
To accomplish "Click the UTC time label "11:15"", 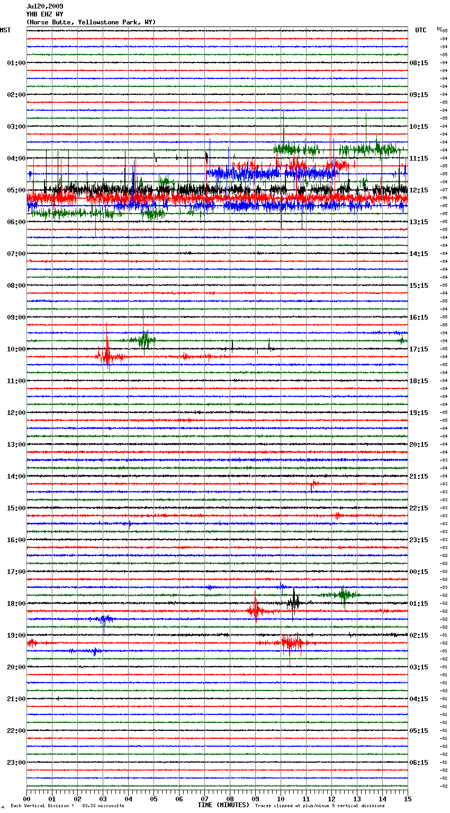I will tap(419, 158).
